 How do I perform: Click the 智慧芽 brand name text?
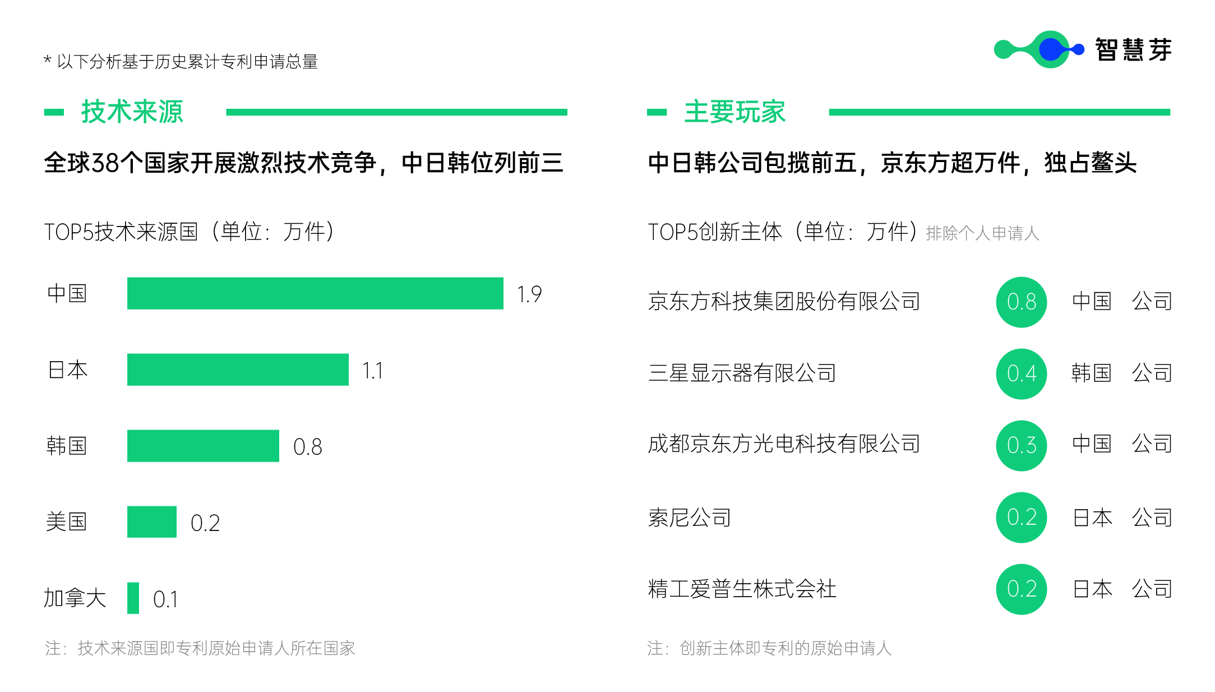click(x=1133, y=50)
